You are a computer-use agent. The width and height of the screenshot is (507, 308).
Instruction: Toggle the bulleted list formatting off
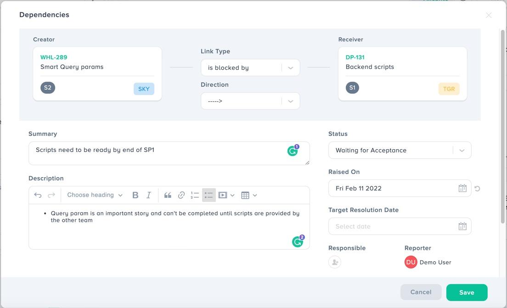208,195
